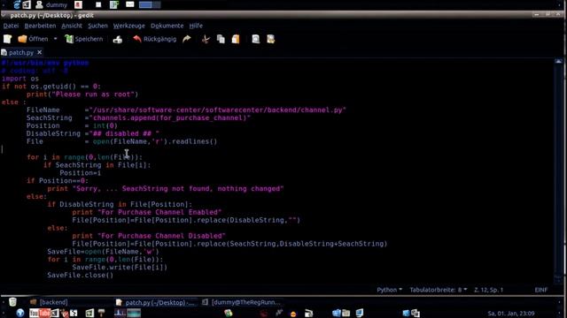
Task: Expand the Öffnen recent files arrow
Action: [55, 39]
